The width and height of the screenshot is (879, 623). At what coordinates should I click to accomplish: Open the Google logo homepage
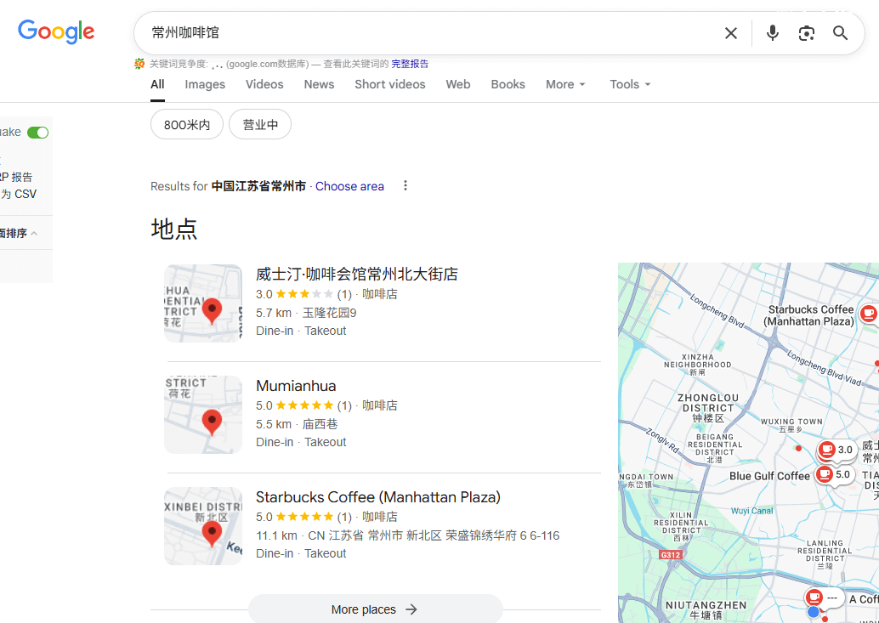pyautogui.click(x=56, y=32)
